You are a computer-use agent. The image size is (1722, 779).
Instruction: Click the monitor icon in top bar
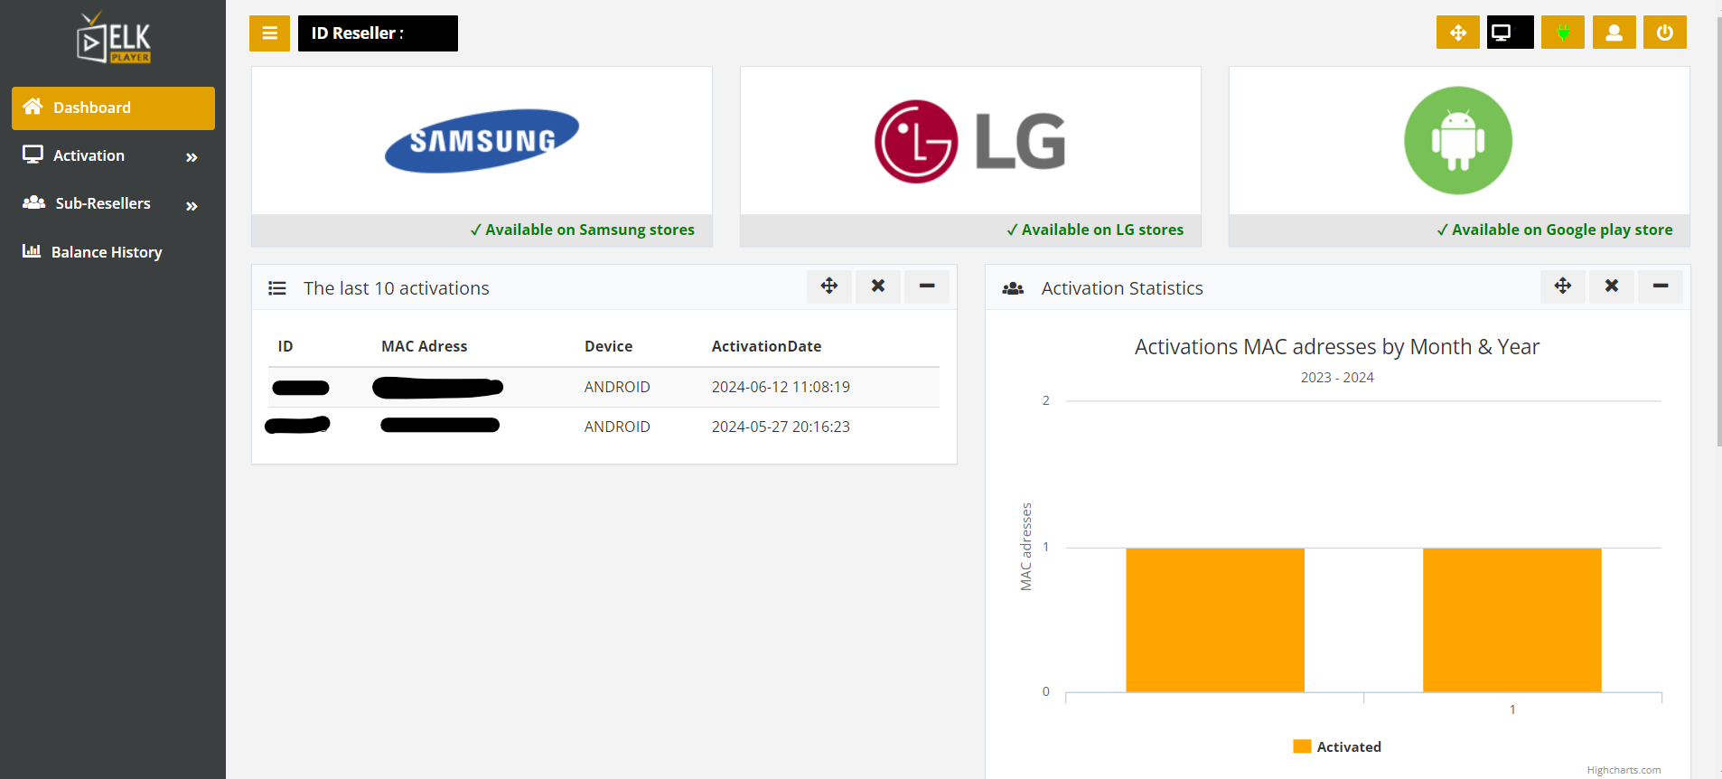click(1510, 33)
